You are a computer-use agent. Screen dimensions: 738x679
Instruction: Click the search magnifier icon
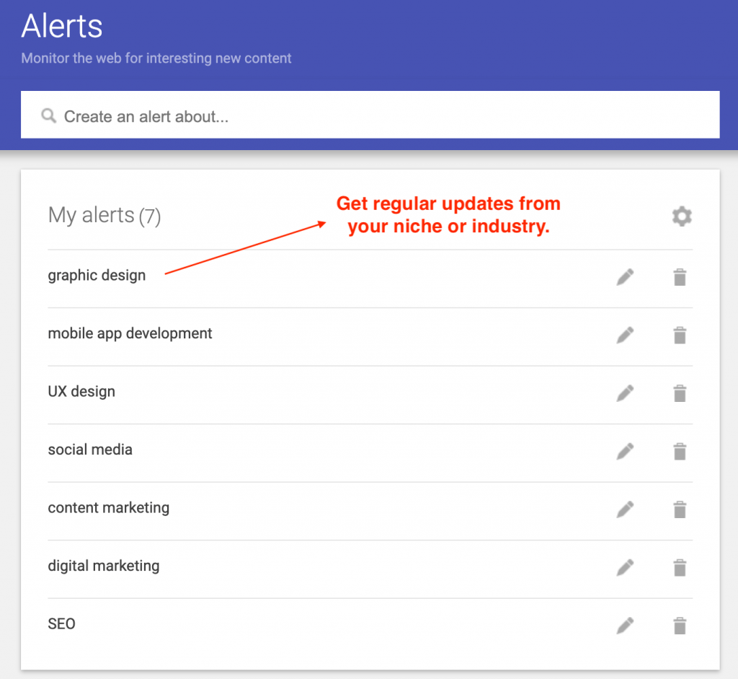(48, 115)
